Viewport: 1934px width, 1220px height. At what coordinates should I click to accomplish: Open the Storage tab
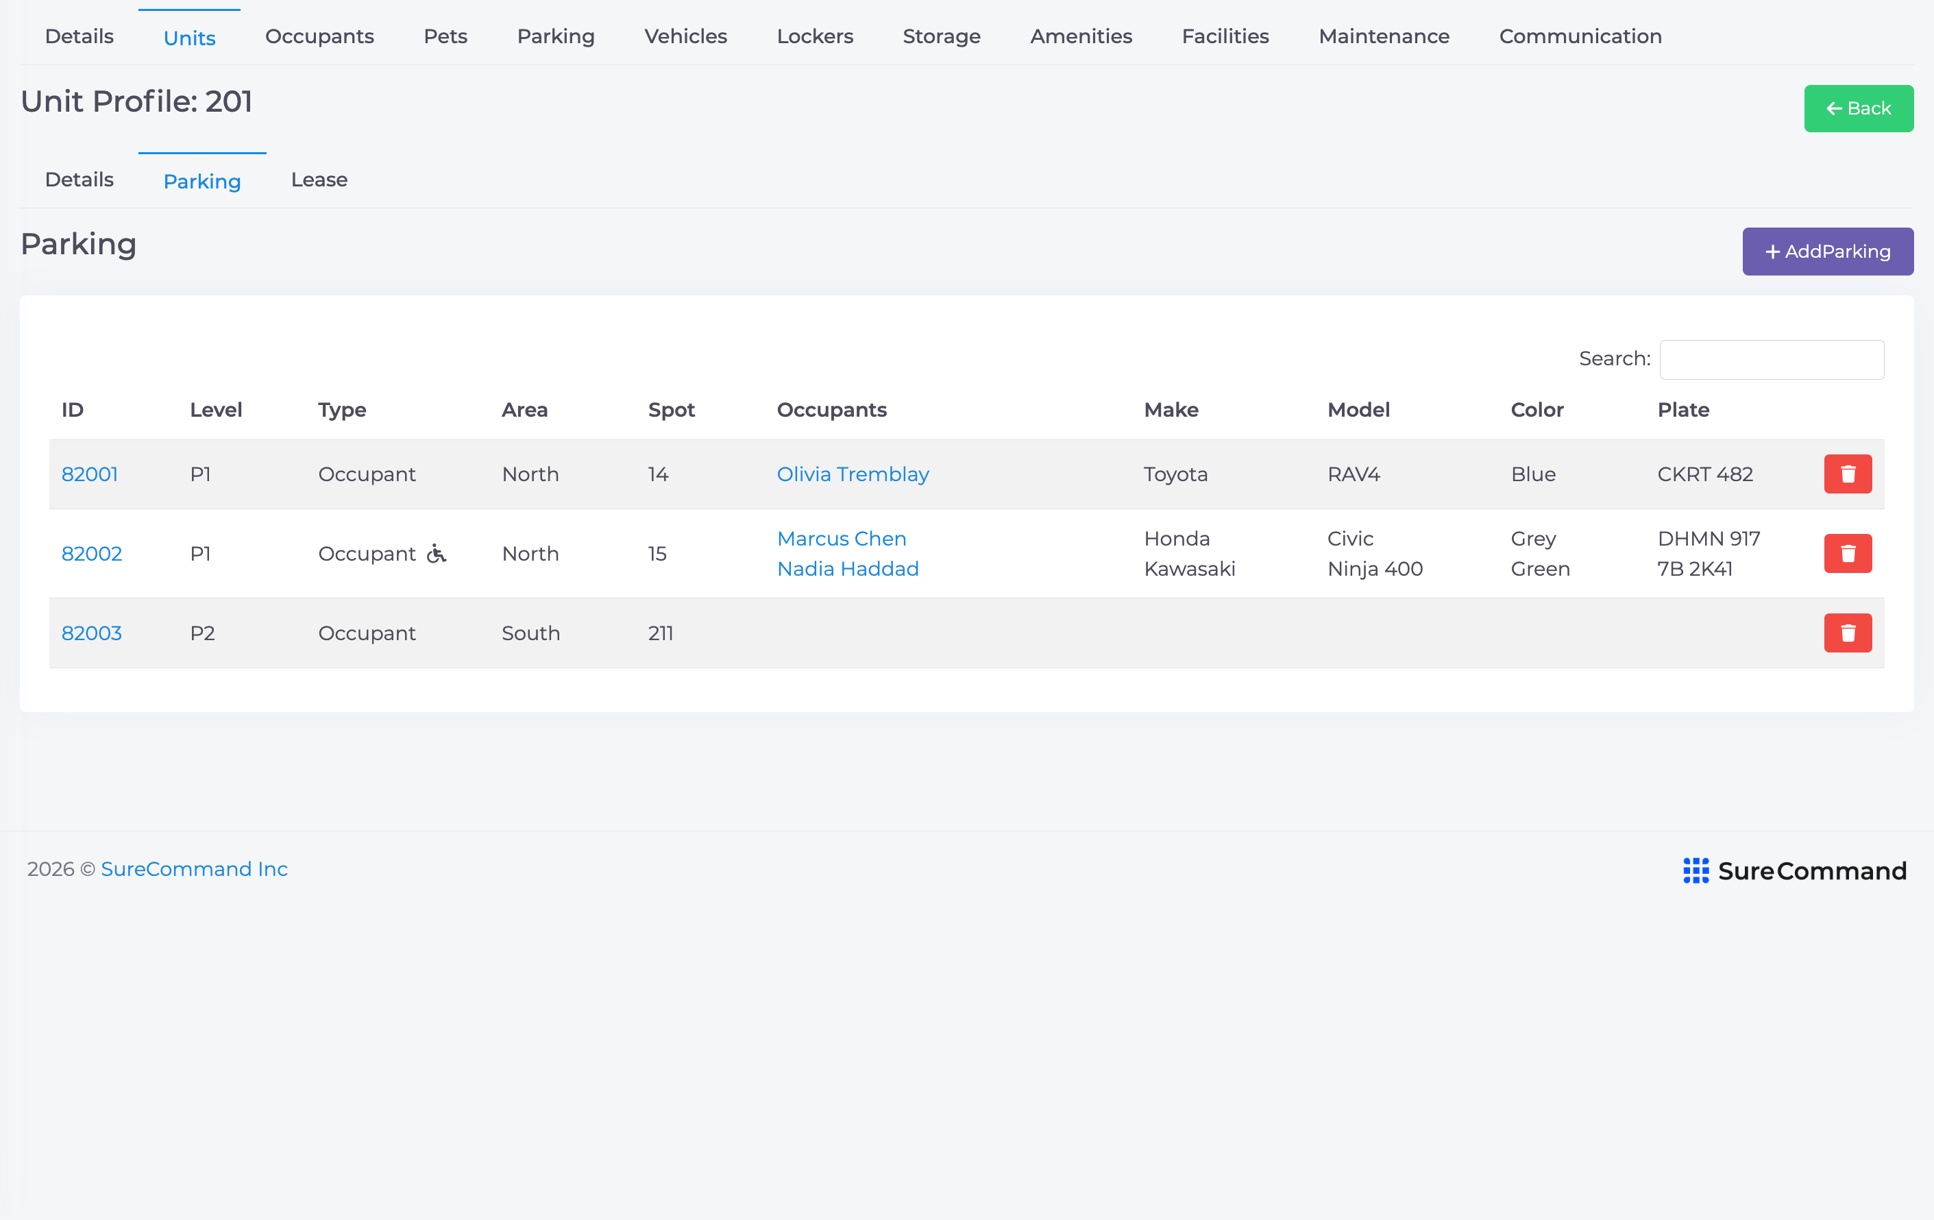(x=941, y=37)
